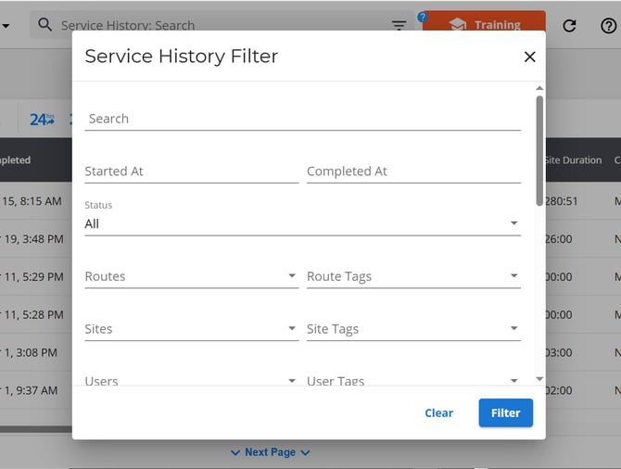Expand the Routes dropdown
This screenshot has height=469, width=621.
coord(192,276)
